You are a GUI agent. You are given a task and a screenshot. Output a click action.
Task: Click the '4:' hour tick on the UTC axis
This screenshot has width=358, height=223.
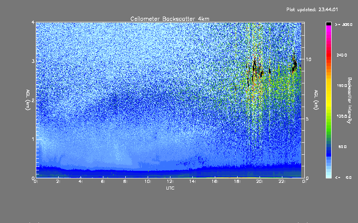[x=81, y=182]
